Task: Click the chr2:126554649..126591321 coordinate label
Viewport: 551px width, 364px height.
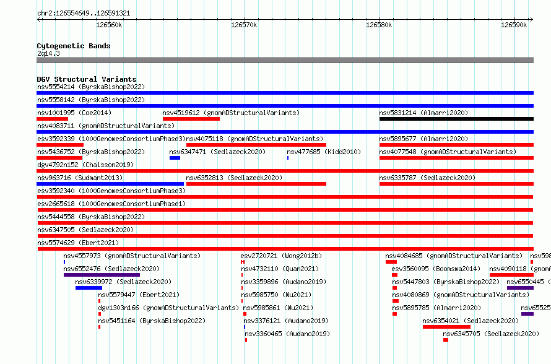Action: [84, 14]
